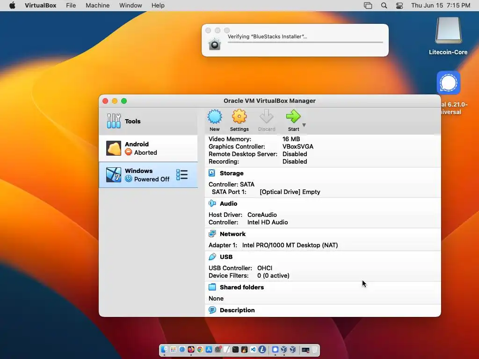
Task: Open Visual Studio Code from the Dock
Action: [x=253, y=350]
